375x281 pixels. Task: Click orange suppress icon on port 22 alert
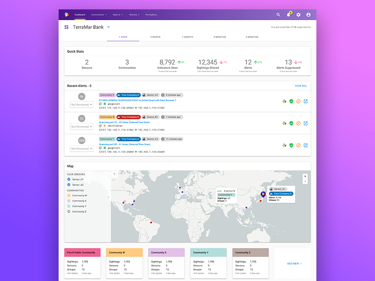(x=298, y=123)
